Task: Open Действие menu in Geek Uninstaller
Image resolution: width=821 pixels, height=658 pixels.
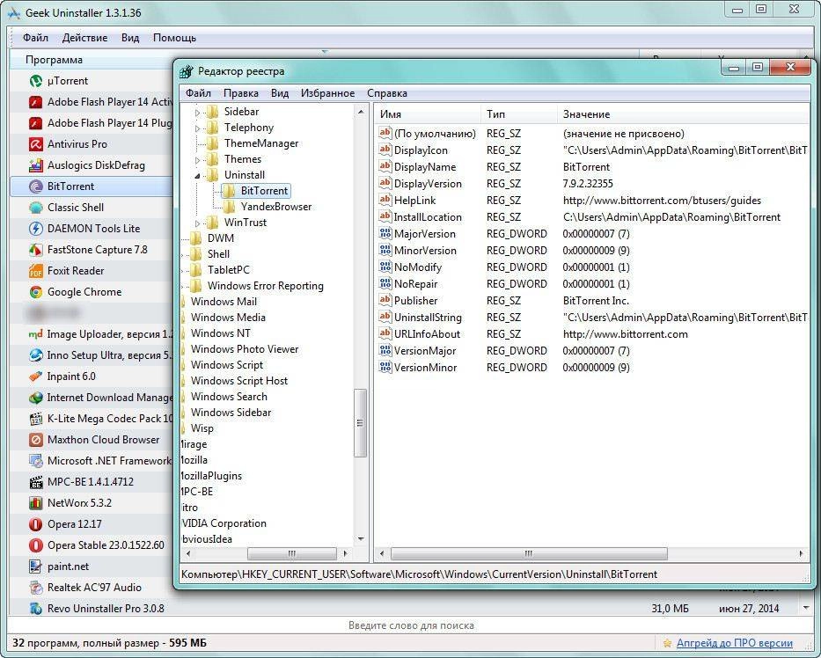Action: [x=84, y=38]
